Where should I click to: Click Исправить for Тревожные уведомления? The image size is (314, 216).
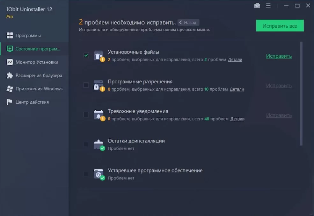click(279, 115)
